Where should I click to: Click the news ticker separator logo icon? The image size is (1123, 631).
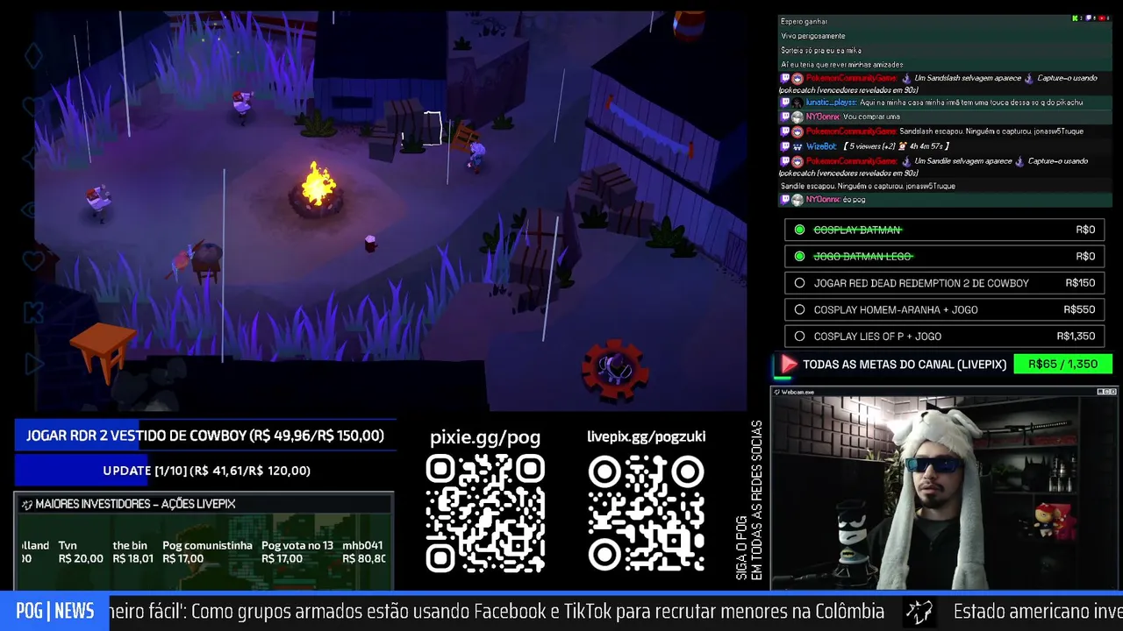(919, 612)
